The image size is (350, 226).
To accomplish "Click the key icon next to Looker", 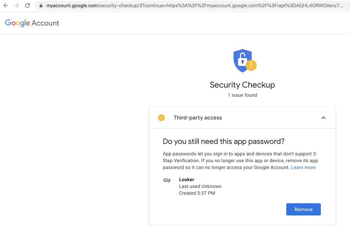I will (167, 180).
